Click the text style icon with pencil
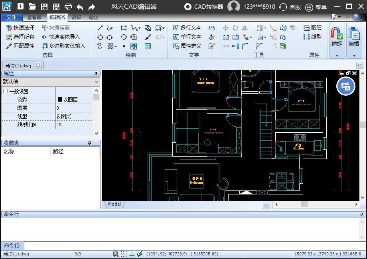Screen dimensions: 367x259 [211, 37]
